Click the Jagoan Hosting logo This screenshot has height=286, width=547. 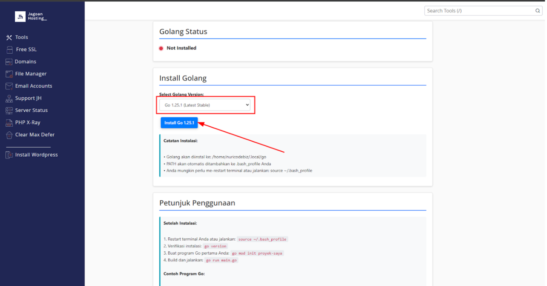tap(31, 16)
